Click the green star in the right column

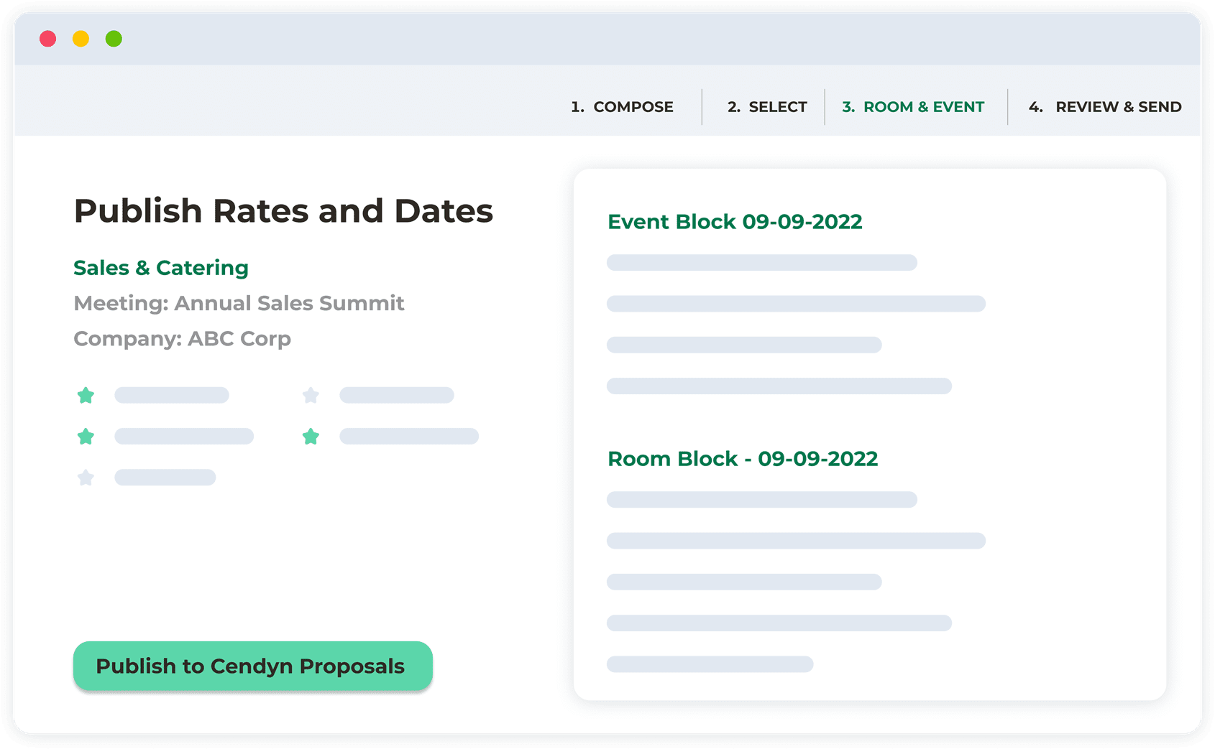point(311,436)
